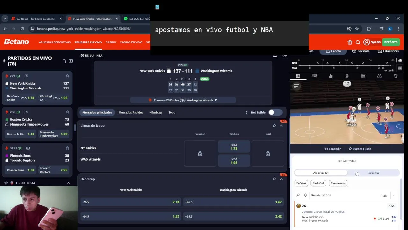
Task: Open the Todo markets tab
Action: 172,112
